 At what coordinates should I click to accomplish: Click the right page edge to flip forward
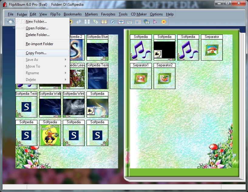(243, 106)
